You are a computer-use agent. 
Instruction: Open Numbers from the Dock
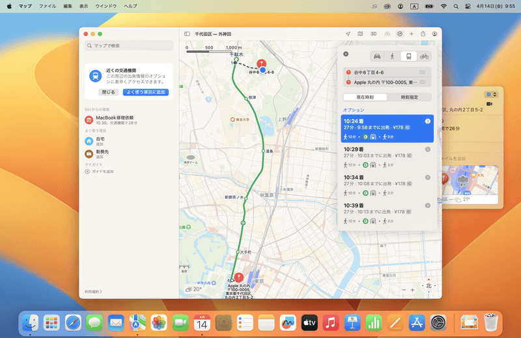point(374,323)
